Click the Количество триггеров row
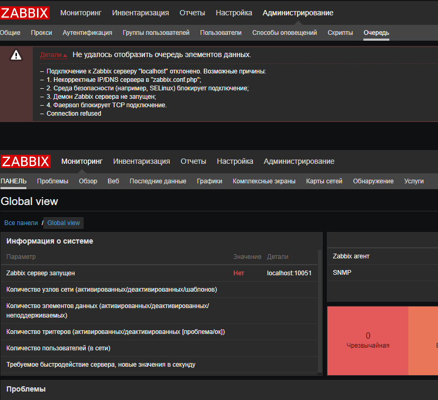This screenshot has width=438, height=400. (x=159, y=332)
